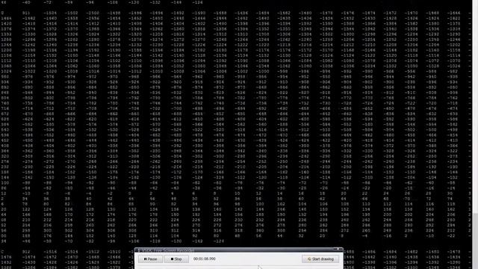Click the 00:01:08 recording timer
Screen dimensions: 478x269
click(x=204, y=259)
